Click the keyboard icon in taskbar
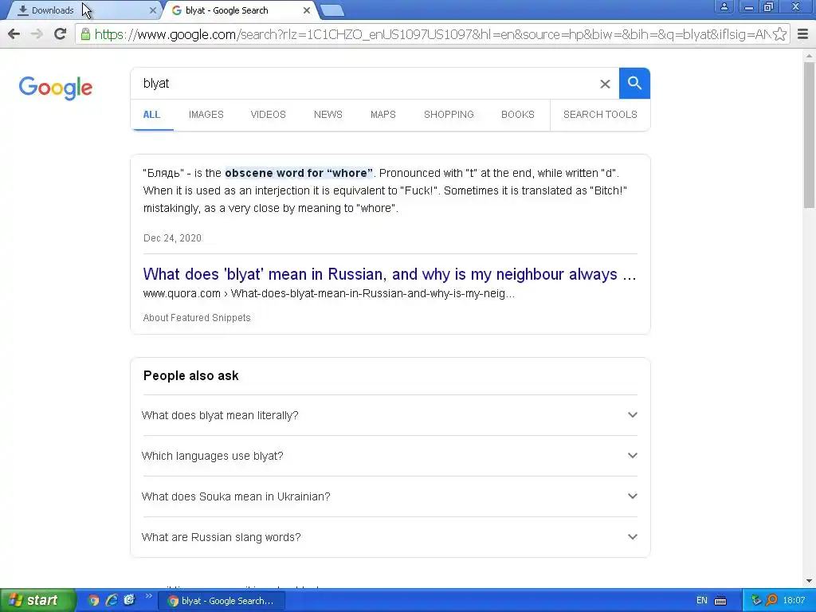The height and width of the screenshot is (612, 816). [720, 601]
